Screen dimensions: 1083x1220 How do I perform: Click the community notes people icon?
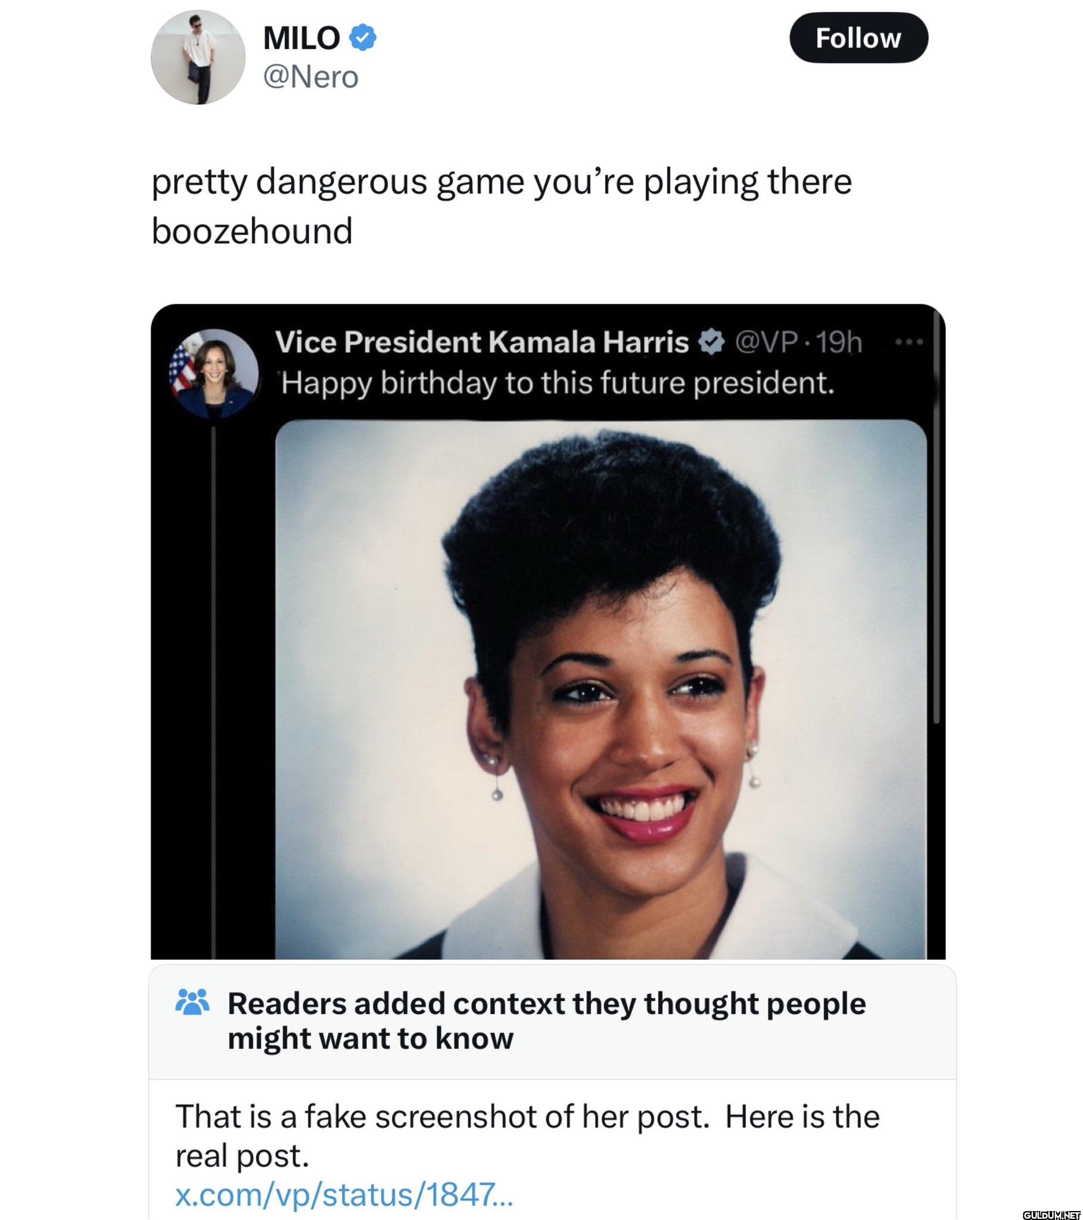pos(192,1002)
